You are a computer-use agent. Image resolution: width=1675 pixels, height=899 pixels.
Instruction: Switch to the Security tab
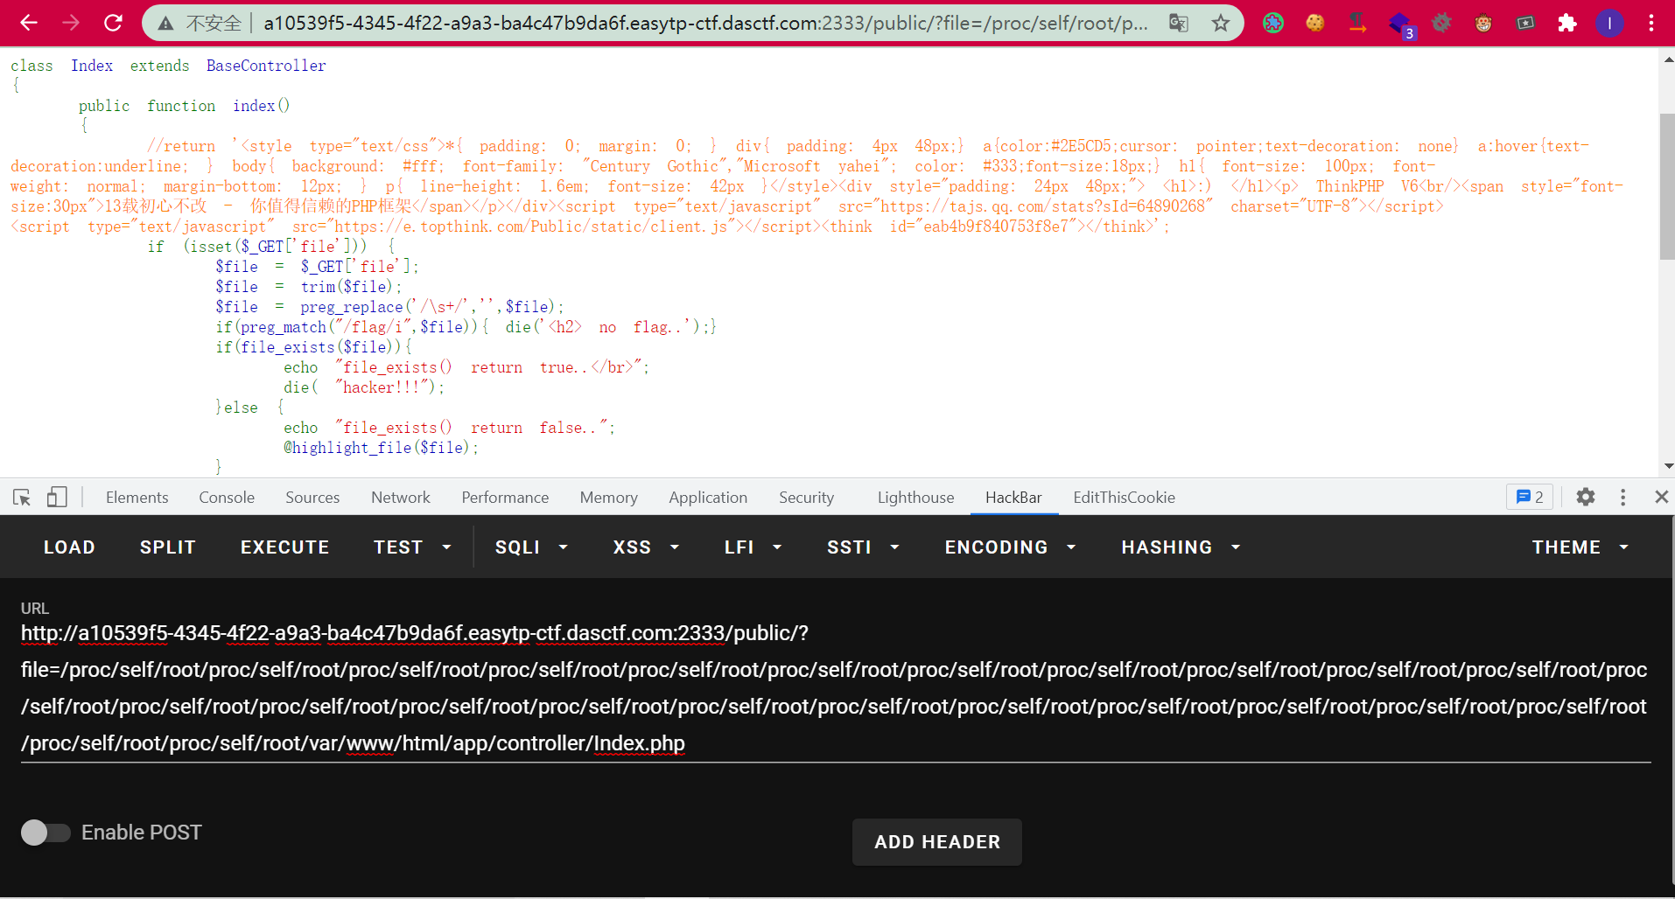(x=806, y=497)
